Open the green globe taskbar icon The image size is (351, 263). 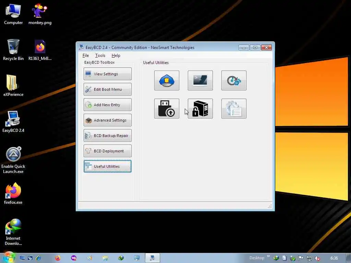point(121,258)
